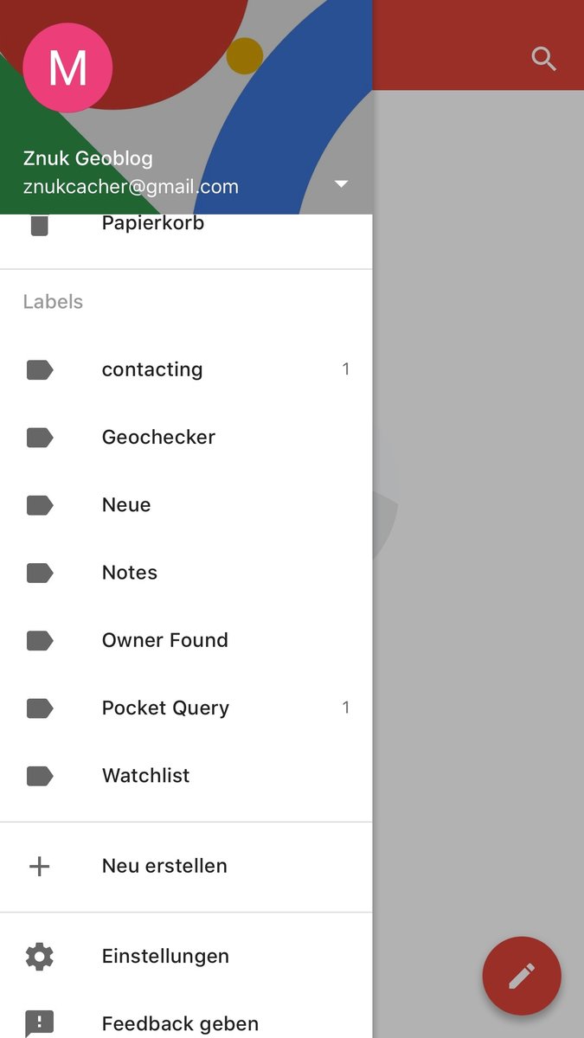
Task: Open the Geochecker label
Action: 186,437
